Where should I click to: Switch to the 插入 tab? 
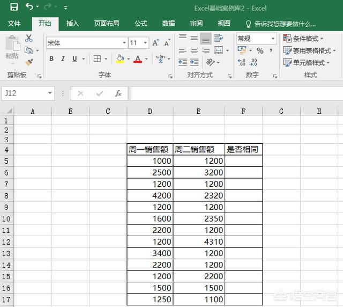coord(73,23)
